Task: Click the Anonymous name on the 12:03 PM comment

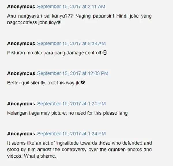Action: click(x=21, y=73)
